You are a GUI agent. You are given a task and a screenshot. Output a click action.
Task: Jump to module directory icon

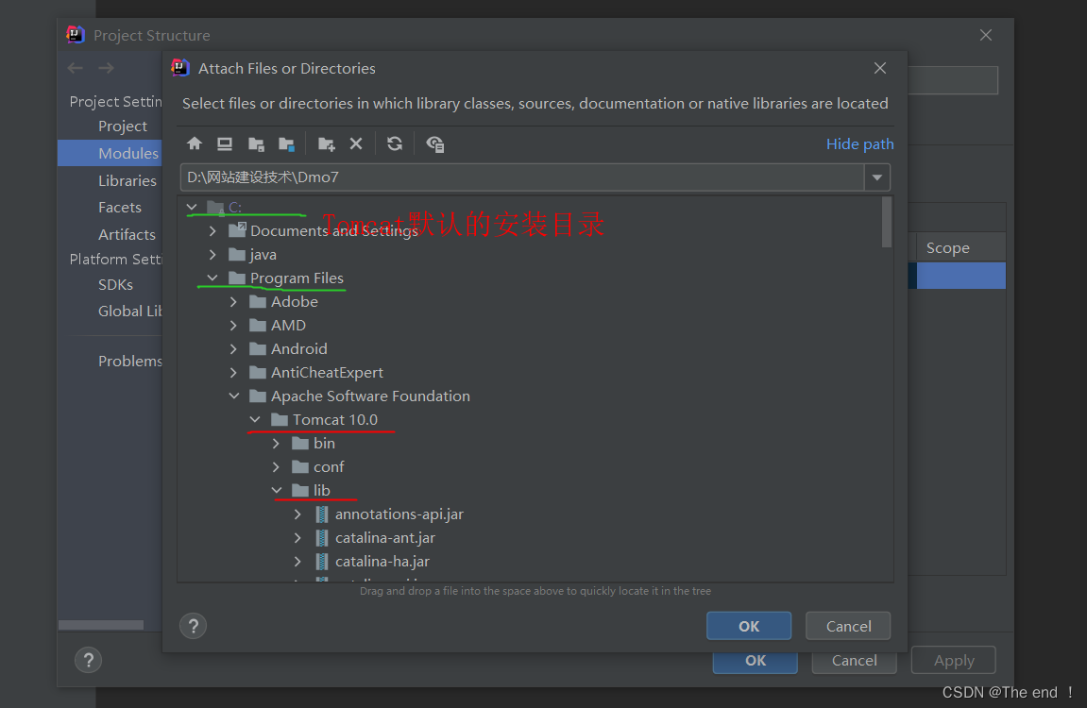[x=286, y=143]
